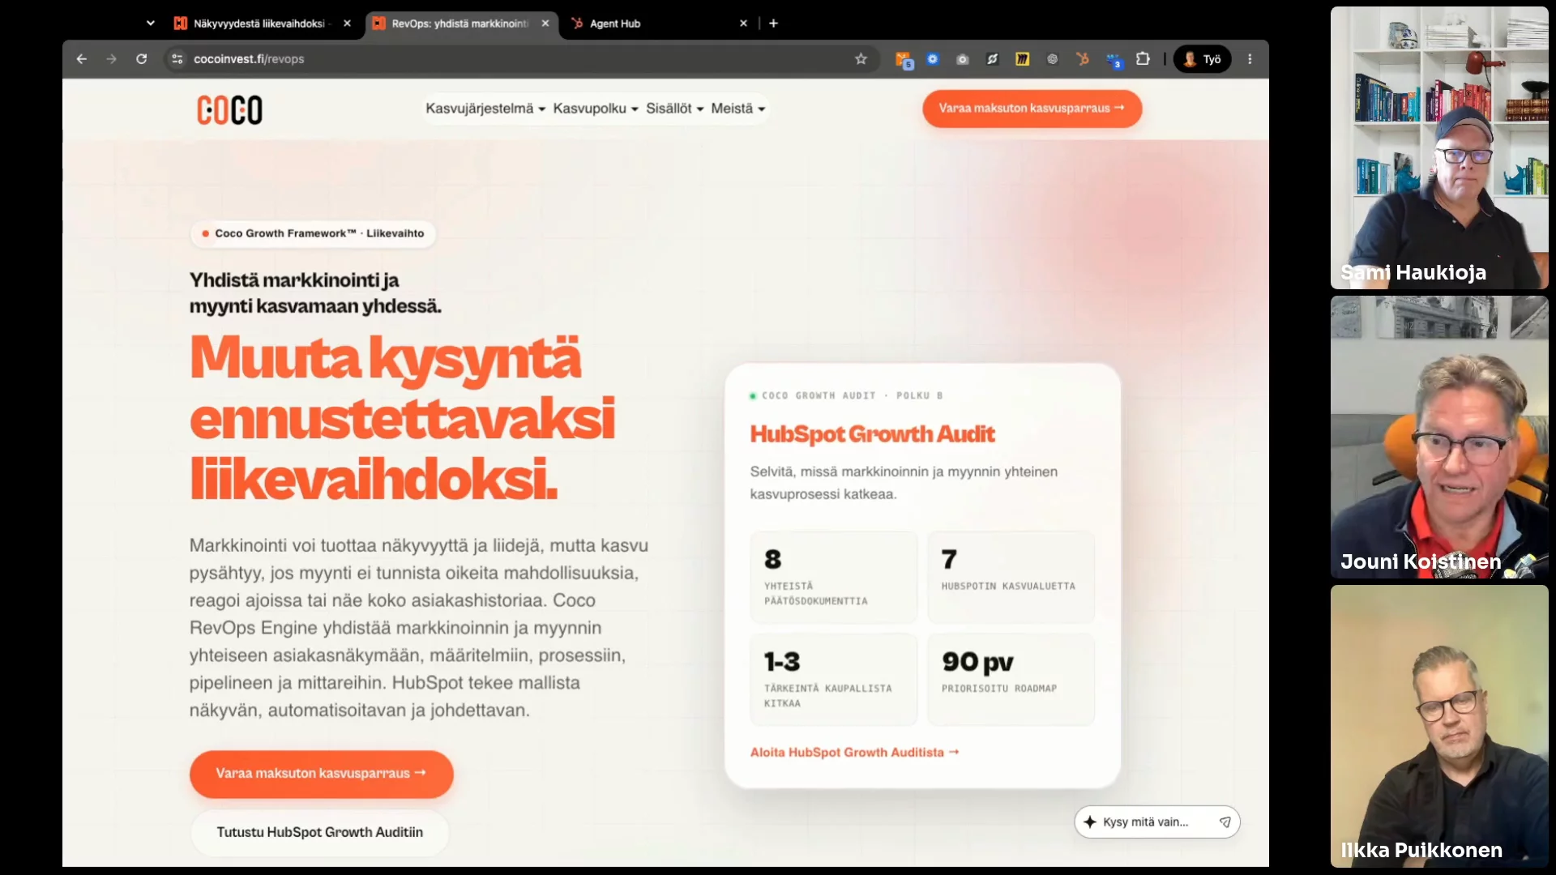Open site information icon beside the URL
The height and width of the screenshot is (875, 1556).
[x=177, y=59]
